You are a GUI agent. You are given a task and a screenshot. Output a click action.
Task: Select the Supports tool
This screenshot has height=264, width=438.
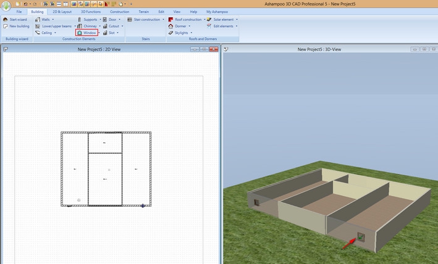[90, 20]
